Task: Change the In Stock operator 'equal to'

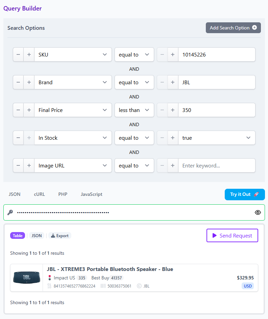Action: pos(134,138)
